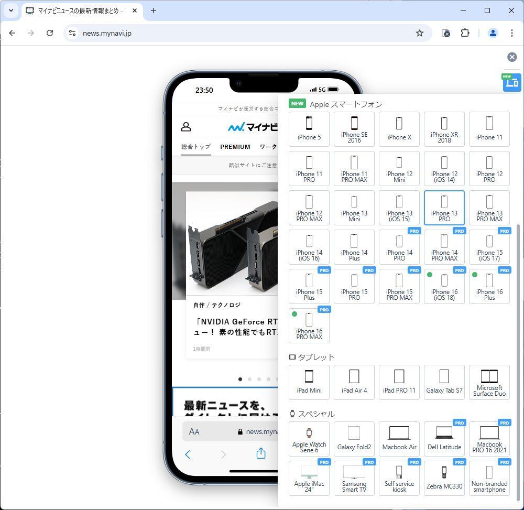Choose Samsung Smart TV device

(354, 478)
